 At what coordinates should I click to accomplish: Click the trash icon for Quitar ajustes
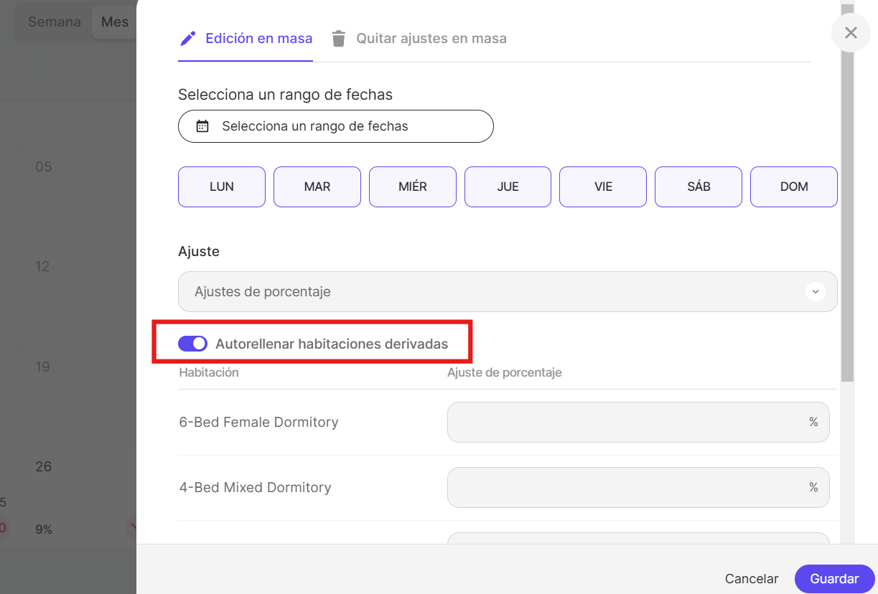[339, 39]
